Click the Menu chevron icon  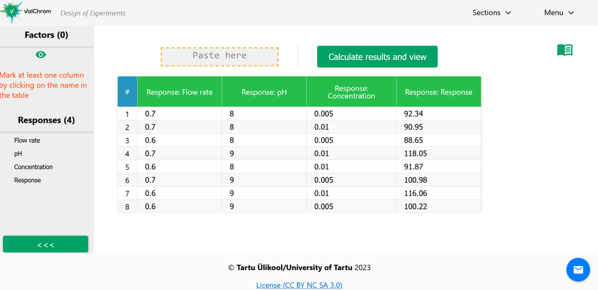[x=571, y=12]
